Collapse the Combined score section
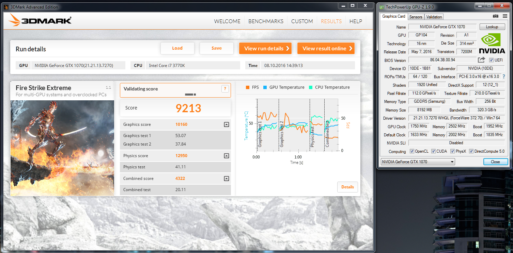 coord(226,179)
